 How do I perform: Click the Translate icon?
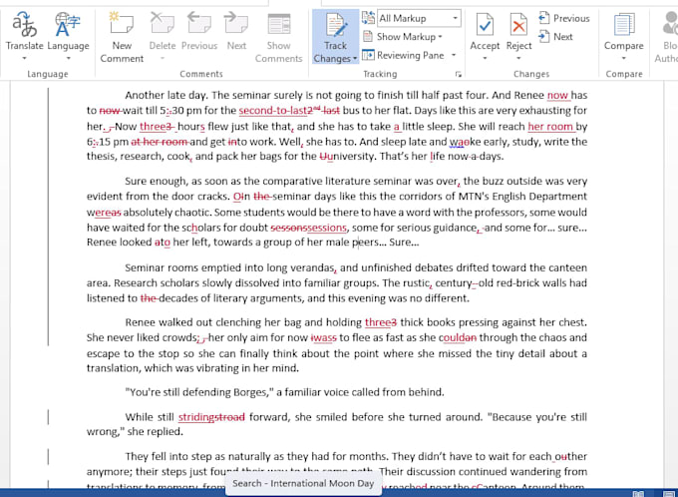24,25
